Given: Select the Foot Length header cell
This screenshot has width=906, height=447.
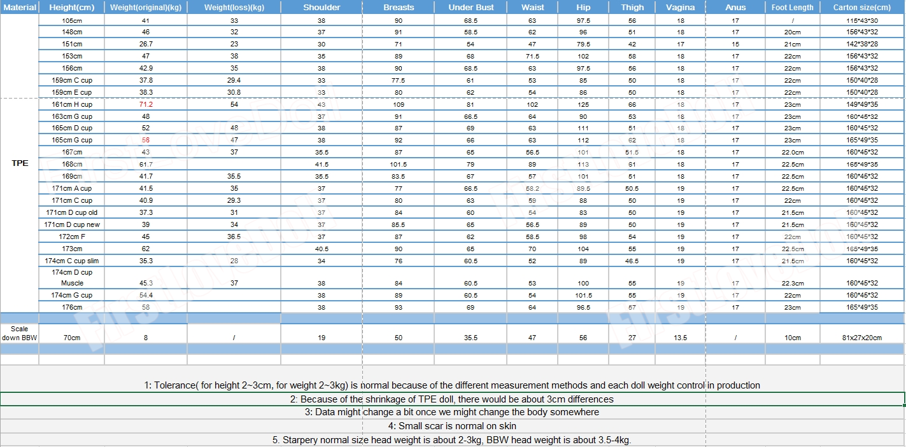Looking at the screenshot, I should [x=792, y=8].
